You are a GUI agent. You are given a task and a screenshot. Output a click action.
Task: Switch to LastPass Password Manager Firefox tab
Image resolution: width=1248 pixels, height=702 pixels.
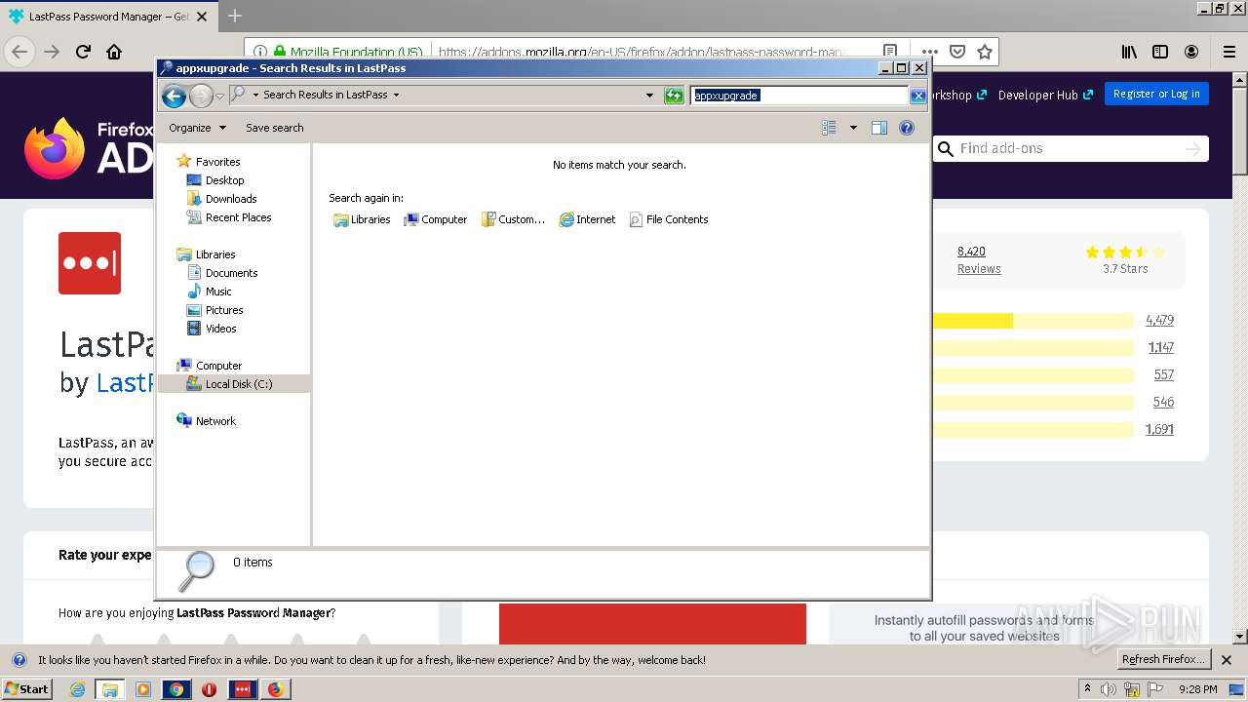click(x=107, y=17)
